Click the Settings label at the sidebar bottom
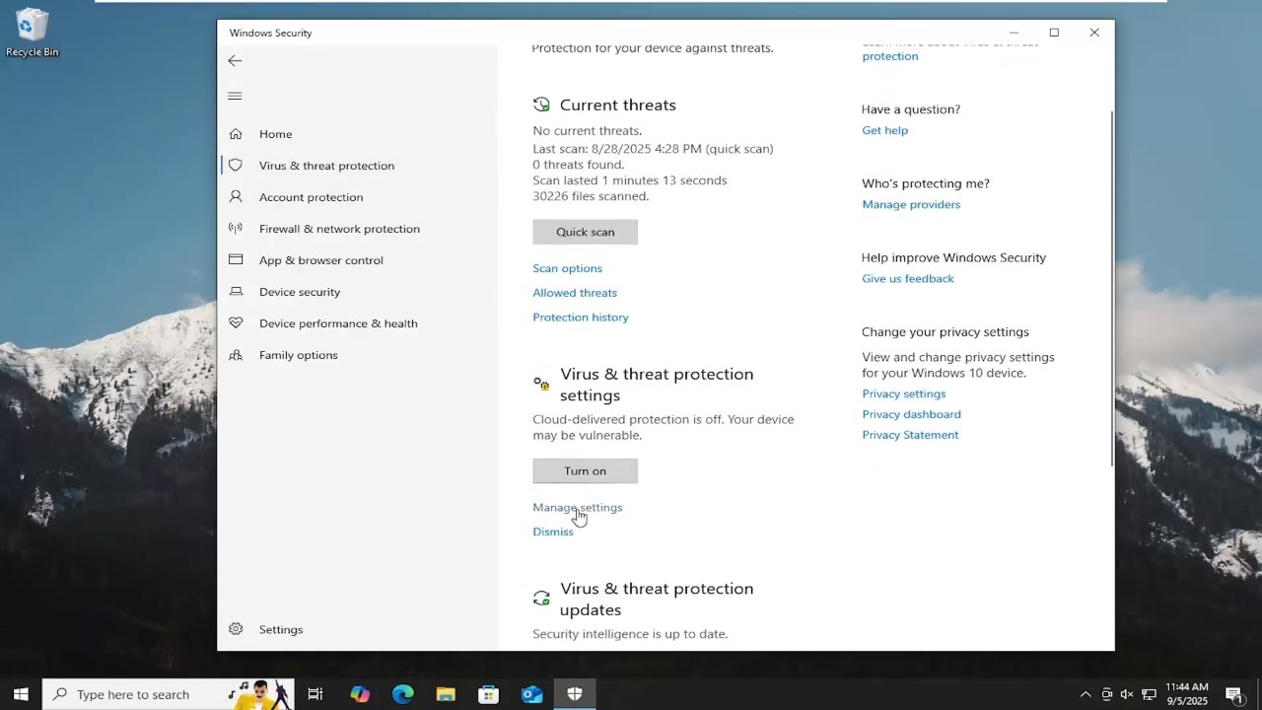The height and width of the screenshot is (710, 1262). [x=281, y=629]
